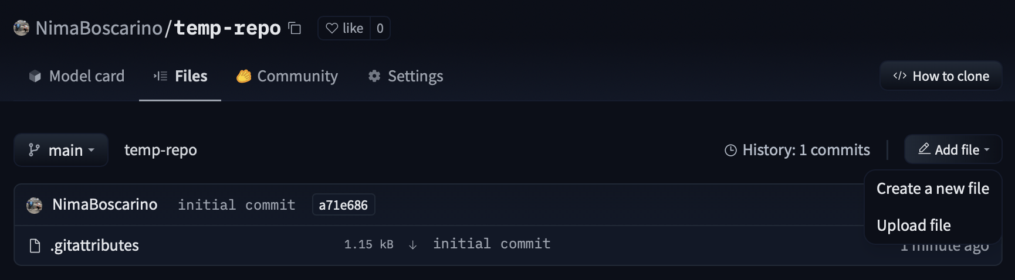Copy the repo name with the copy icon
1015x280 pixels.
point(295,28)
